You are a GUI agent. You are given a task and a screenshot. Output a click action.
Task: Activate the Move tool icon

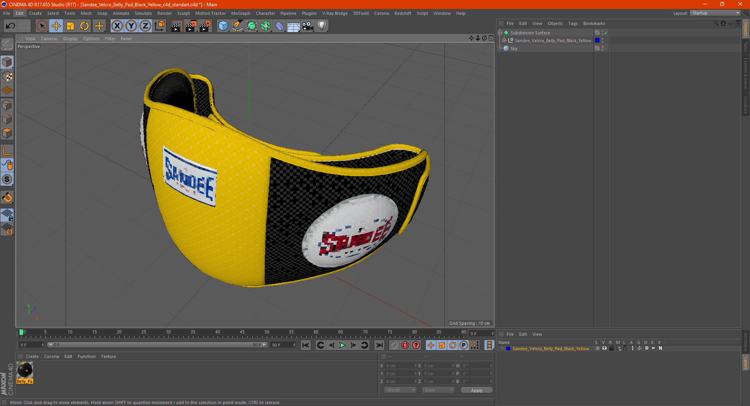coord(56,26)
